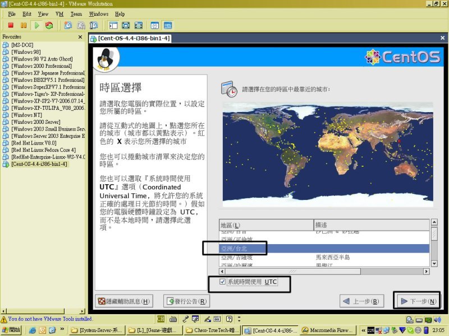Click the Windows Start (開始) button
This screenshot has width=449, height=336.
(11, 330)
